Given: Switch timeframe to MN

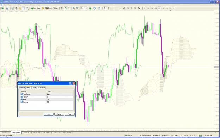Looking at the screenshot, I should coord(174,8).
